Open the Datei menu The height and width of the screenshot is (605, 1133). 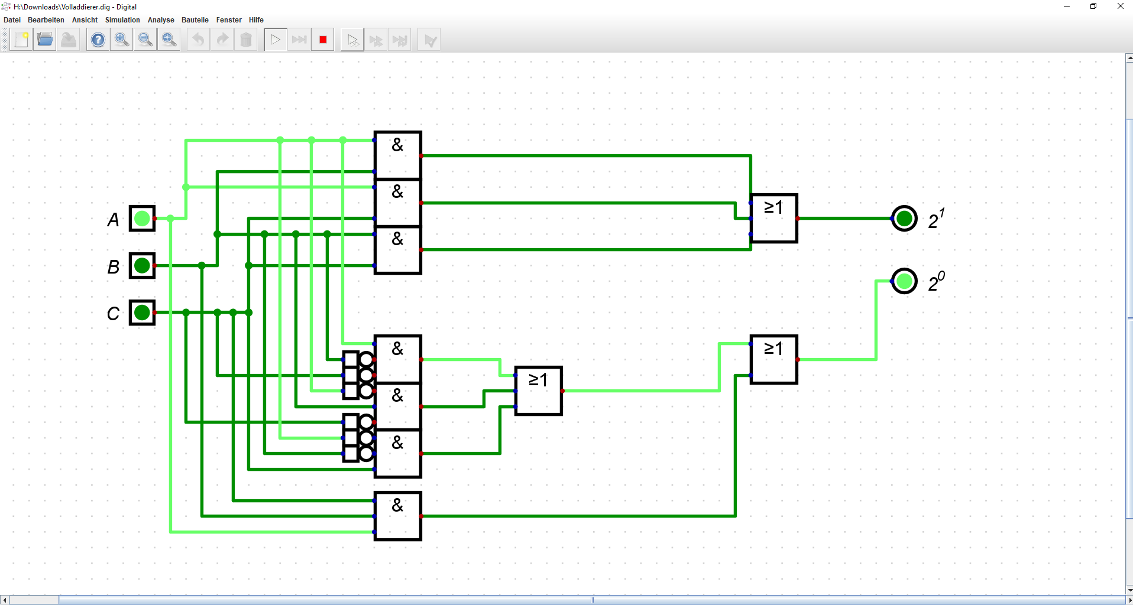(x=12, y=20)
